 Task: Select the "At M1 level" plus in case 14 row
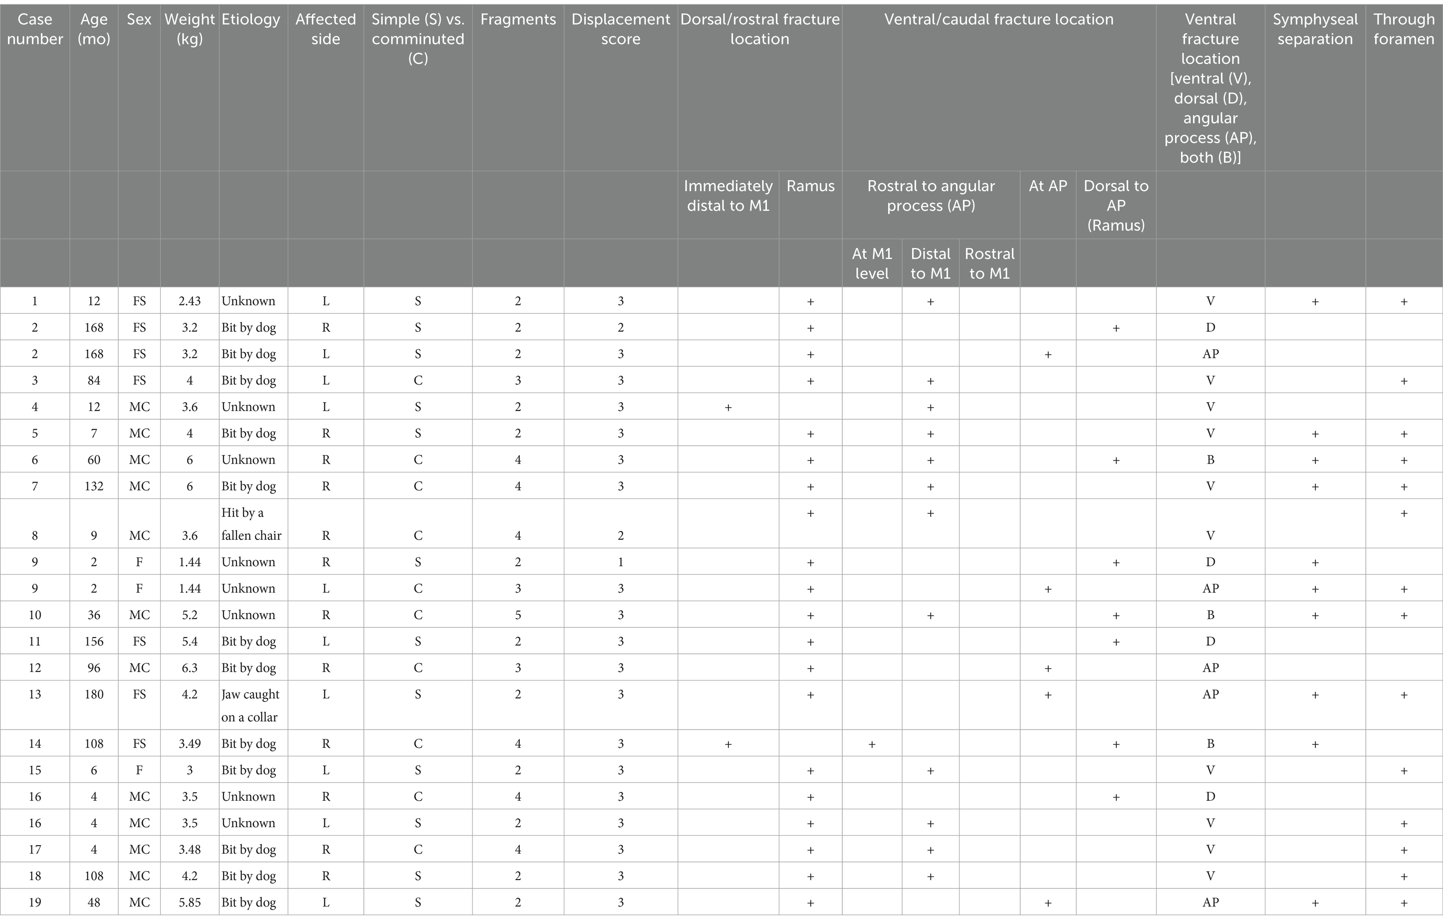point(872,744)
